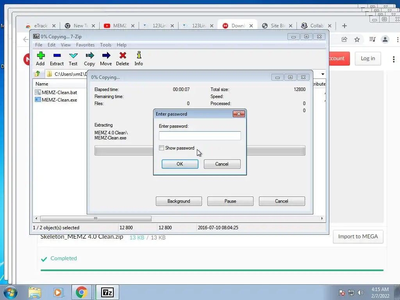Viewport: 400px width, 300px height.
Task: Expand the 7-Zip address path dropdown
Action: tap(323, 74)
